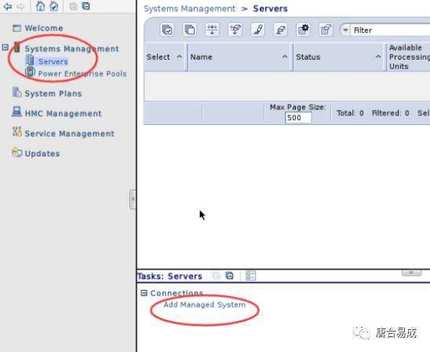Sort by the Select column arrow
430x352 pixels.
click(x=180, y=57)
